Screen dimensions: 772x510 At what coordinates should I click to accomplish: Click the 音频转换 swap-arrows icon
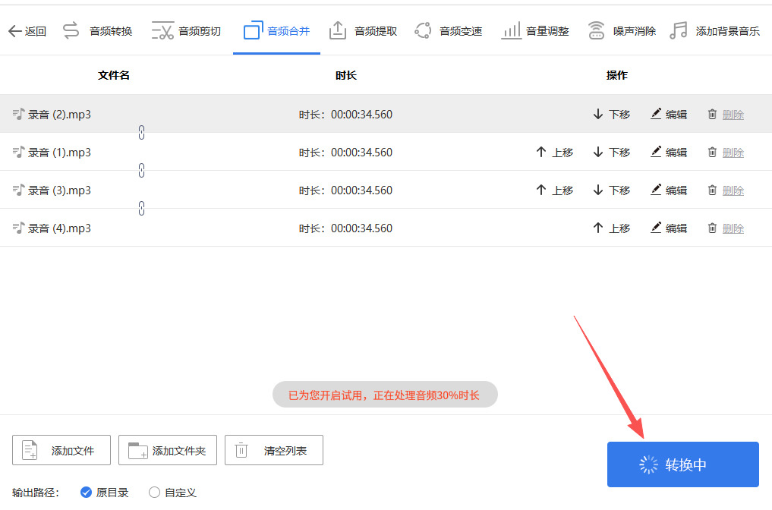pyautogui.click(x=71, y=30)
